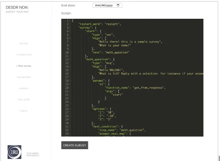Open the User guide link

tap(24, 99)
